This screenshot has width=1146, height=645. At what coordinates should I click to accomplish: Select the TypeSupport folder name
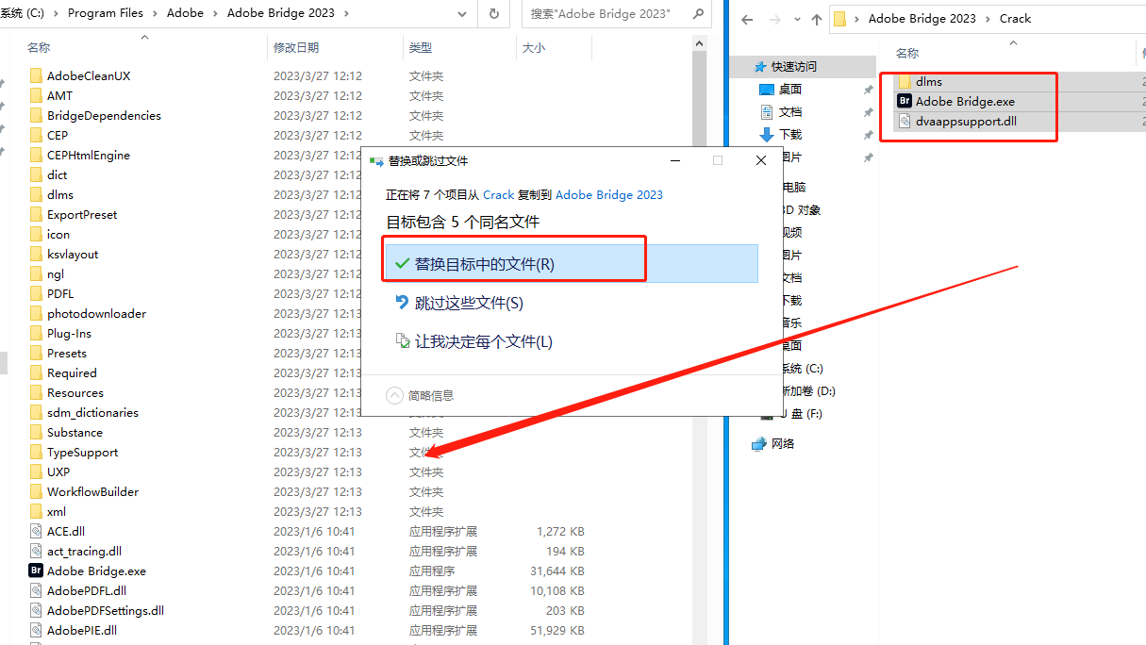(83, 452)
